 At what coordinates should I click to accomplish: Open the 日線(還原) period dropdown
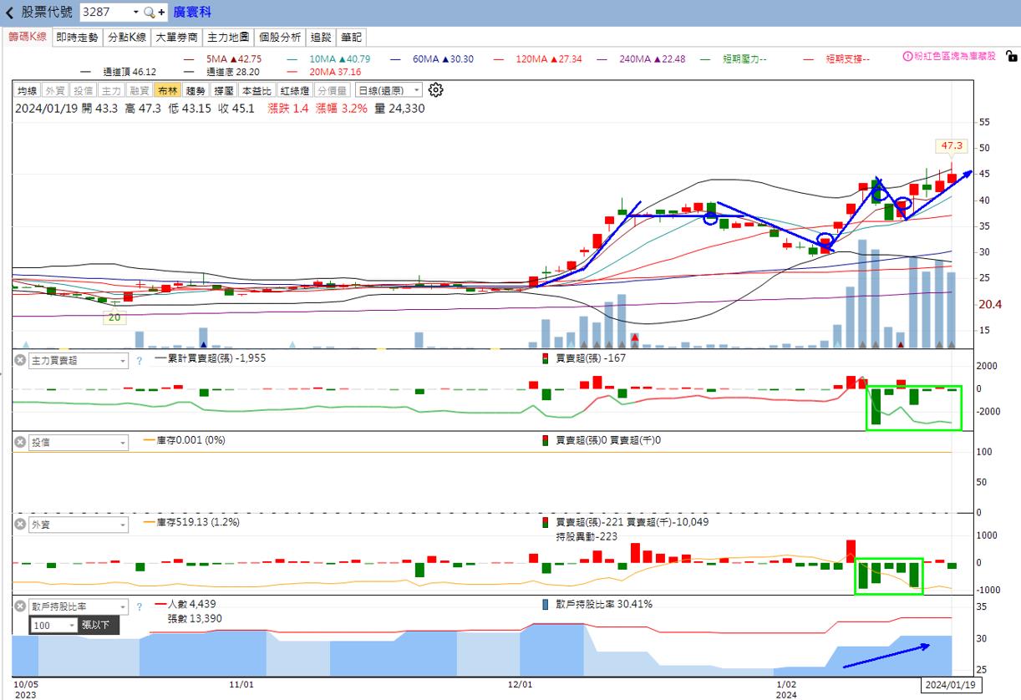pyautogui.click(x=388, y=90)
